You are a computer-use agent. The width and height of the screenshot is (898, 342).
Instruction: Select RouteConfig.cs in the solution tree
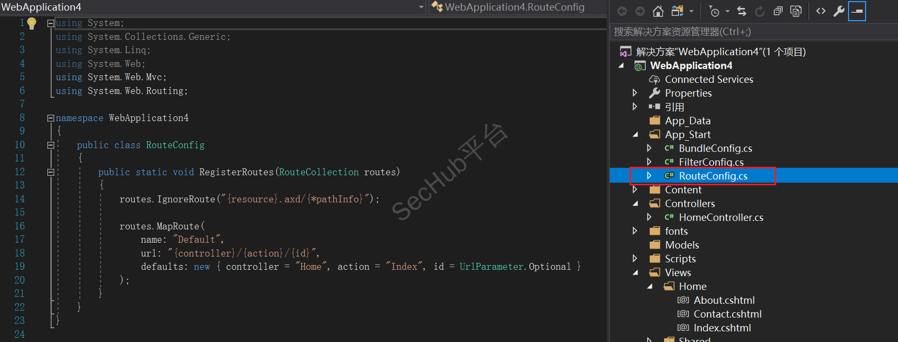tap(712, 176)
